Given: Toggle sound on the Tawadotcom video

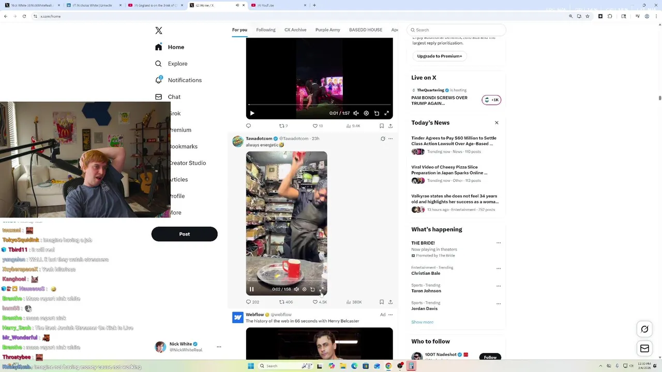Looking at the screenshot, I should pos(296,289).
